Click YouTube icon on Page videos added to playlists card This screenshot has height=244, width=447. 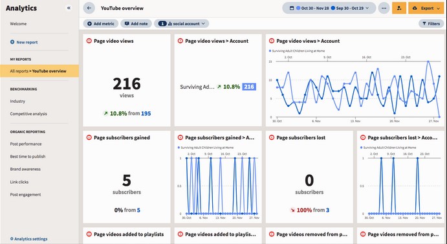point(89,234)
